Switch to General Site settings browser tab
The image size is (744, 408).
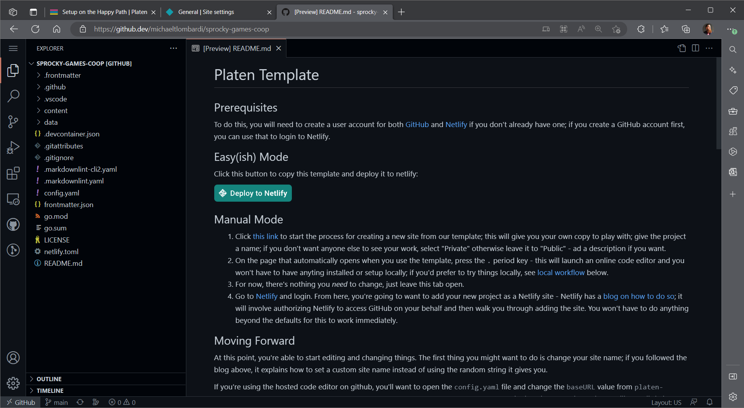coord(206,12)
